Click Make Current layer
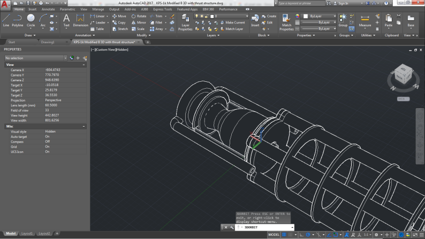Image resolution: width=425 pixels, height=239 pixels. click(232, 23)
